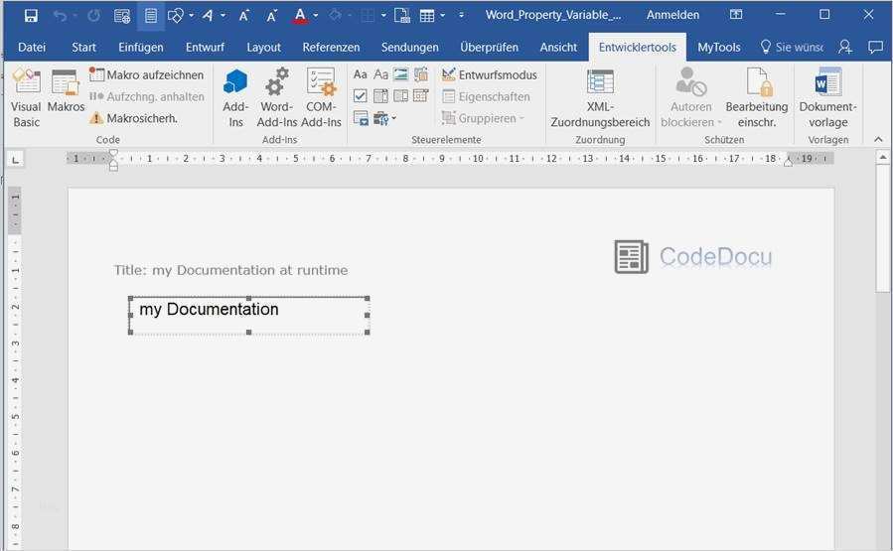This screenshot has height=551, width=893.
Task: Switch to the Referenzen tab
Action: pos(331,48)
